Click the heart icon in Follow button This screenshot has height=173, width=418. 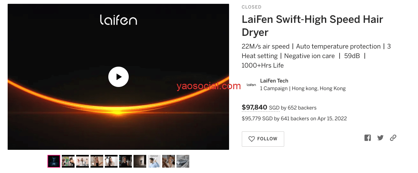pos(252,139)
